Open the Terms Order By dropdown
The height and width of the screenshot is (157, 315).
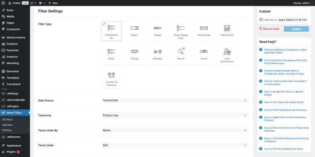point(175,131)
